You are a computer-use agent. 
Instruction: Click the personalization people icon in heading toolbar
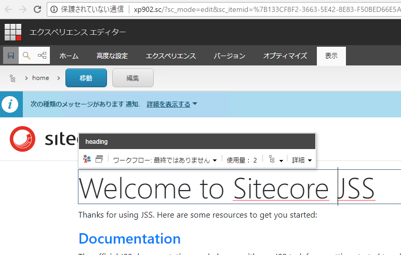click(x=87, y=159)
